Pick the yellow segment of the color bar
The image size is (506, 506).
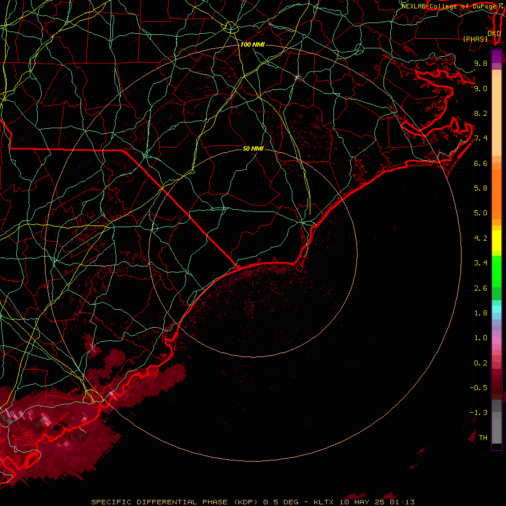coord(496,241)
